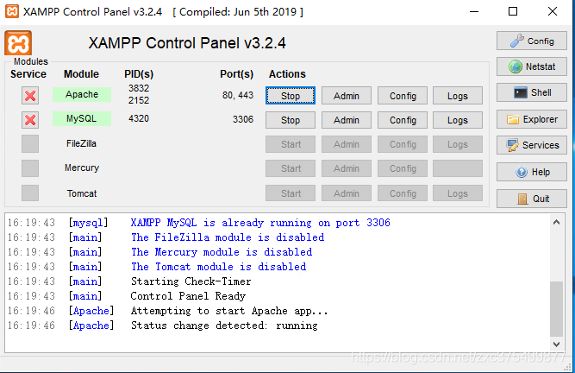Start the FileZilla module

[x=291, y=144]
